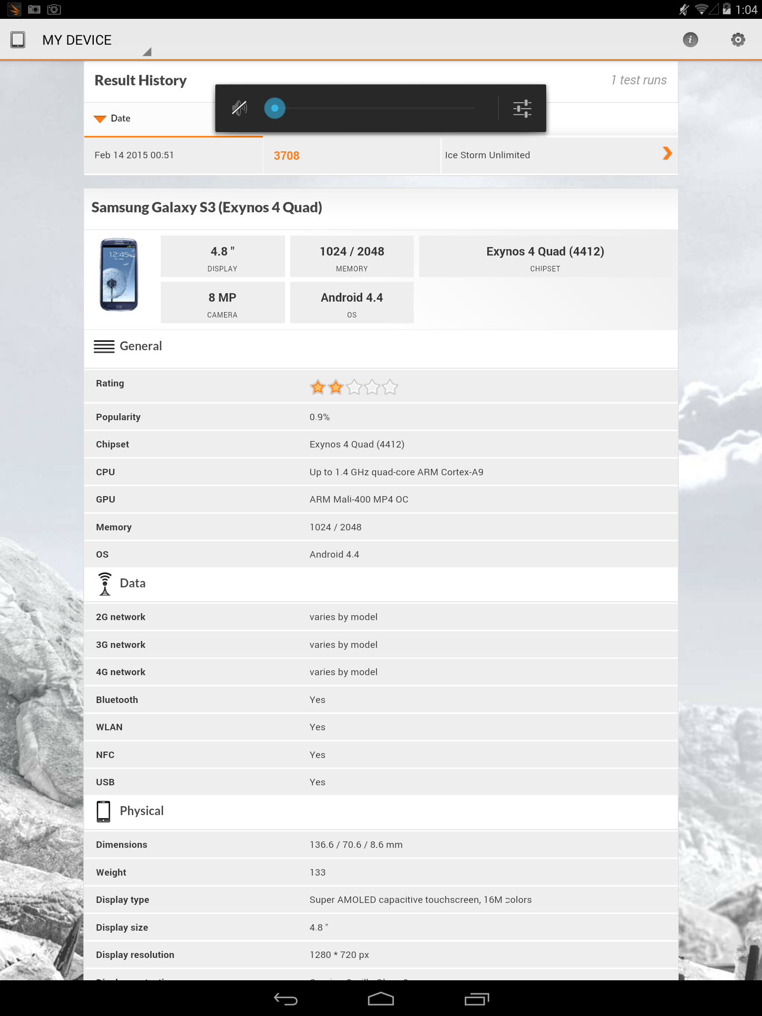The image size is (762, 1016).
Task: Select Feb 14 2015 00:51 entry
Action: (x=134, y=155)
